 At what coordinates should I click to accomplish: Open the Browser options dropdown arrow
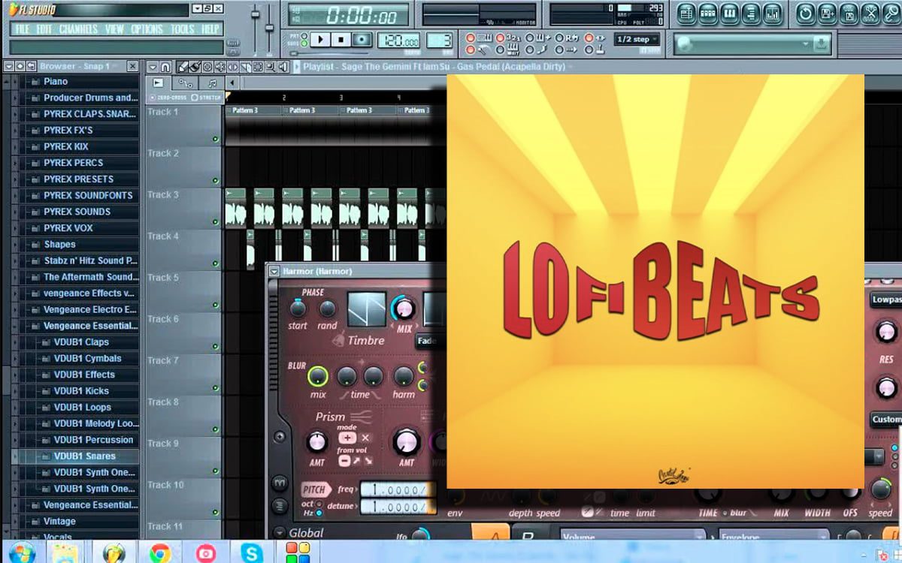(x=8, y=66)
